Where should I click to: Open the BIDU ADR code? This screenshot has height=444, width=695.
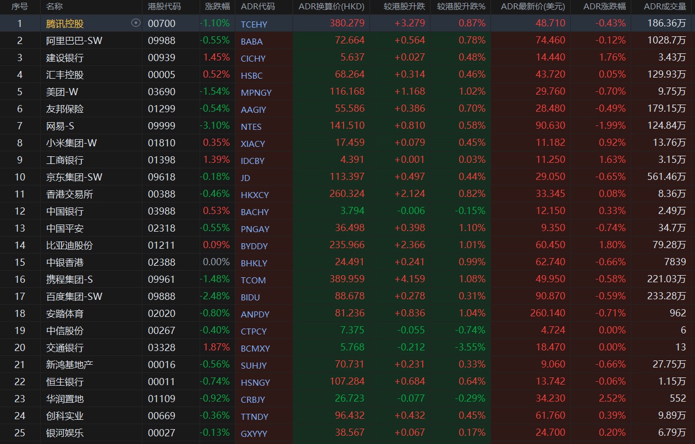pos(250,297)
